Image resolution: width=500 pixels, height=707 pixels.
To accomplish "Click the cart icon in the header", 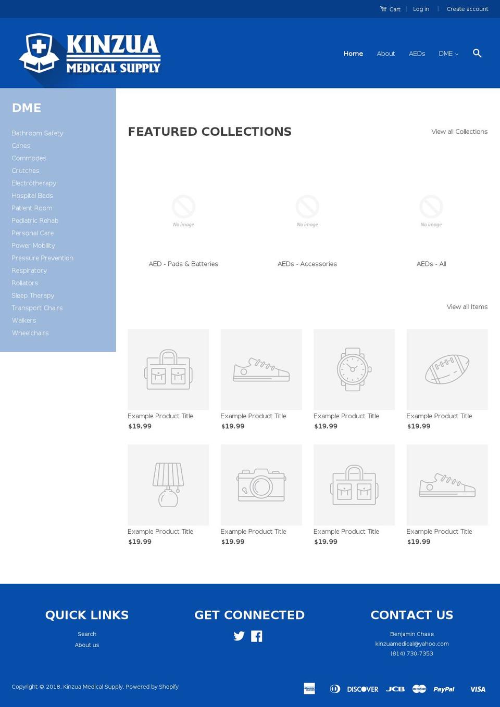I will point(383,8).
